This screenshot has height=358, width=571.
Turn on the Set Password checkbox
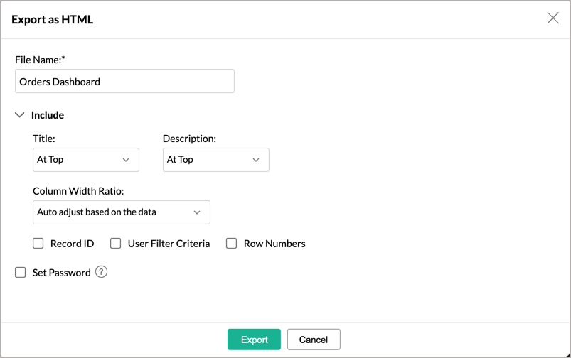(21, 272)
